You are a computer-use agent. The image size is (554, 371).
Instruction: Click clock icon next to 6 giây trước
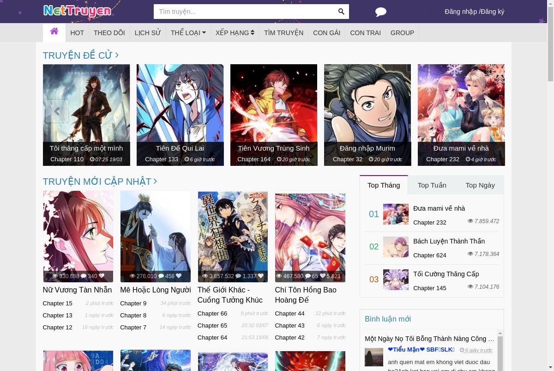coord(462,350)
